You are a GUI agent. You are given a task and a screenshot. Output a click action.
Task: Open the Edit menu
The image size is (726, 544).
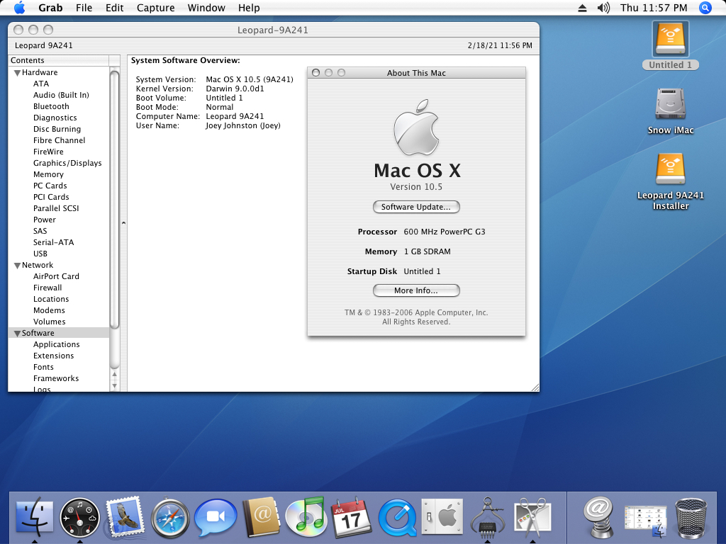tap(114, 8)
